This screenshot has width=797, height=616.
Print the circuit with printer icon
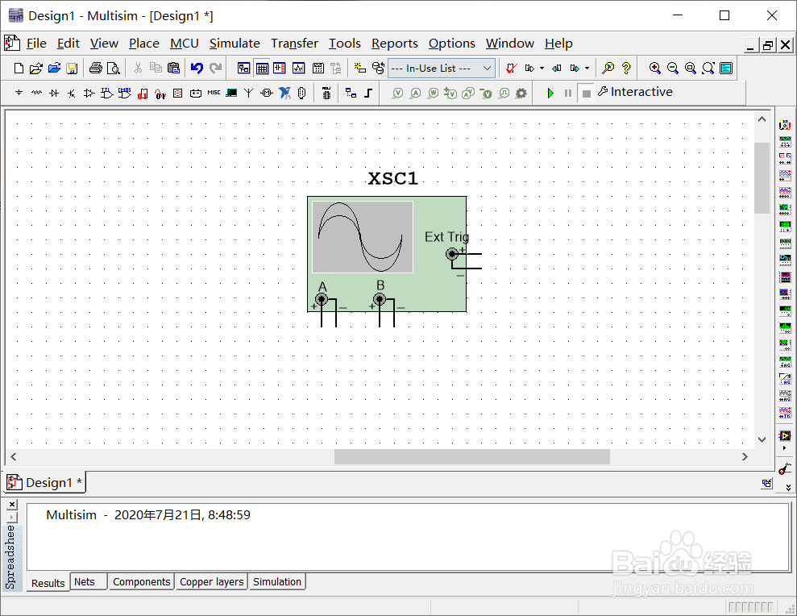coord(96,69)
